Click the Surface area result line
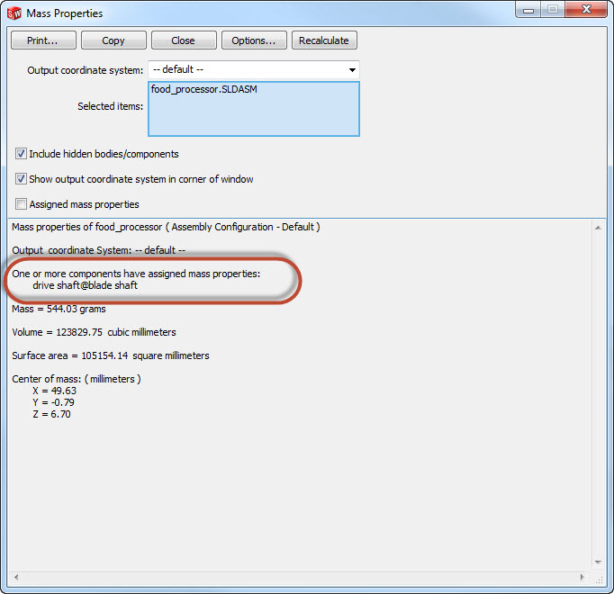 click(110, 355)
